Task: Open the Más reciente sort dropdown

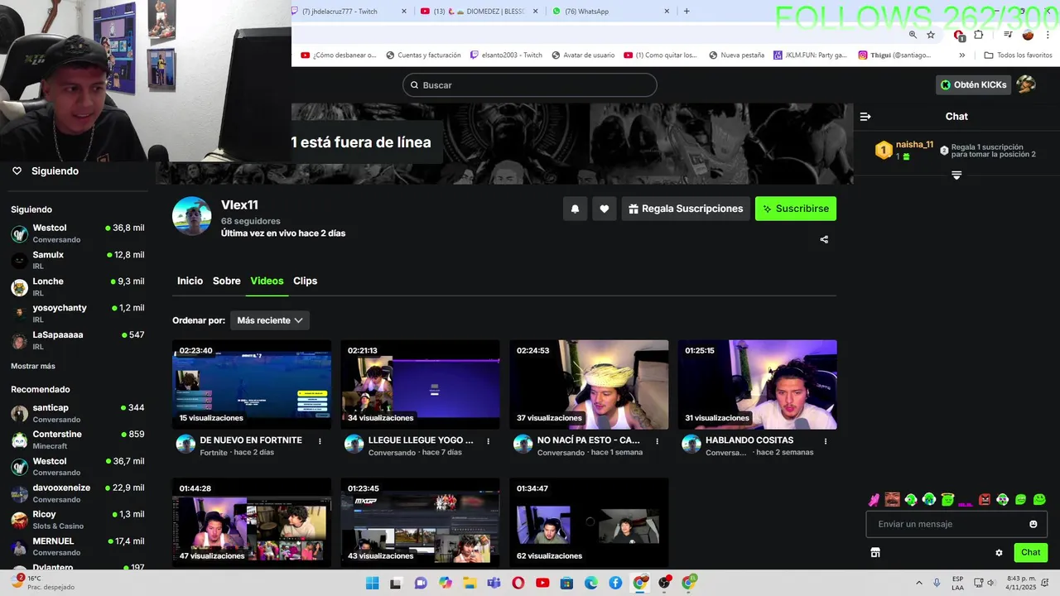Action: tap(269, 320)
